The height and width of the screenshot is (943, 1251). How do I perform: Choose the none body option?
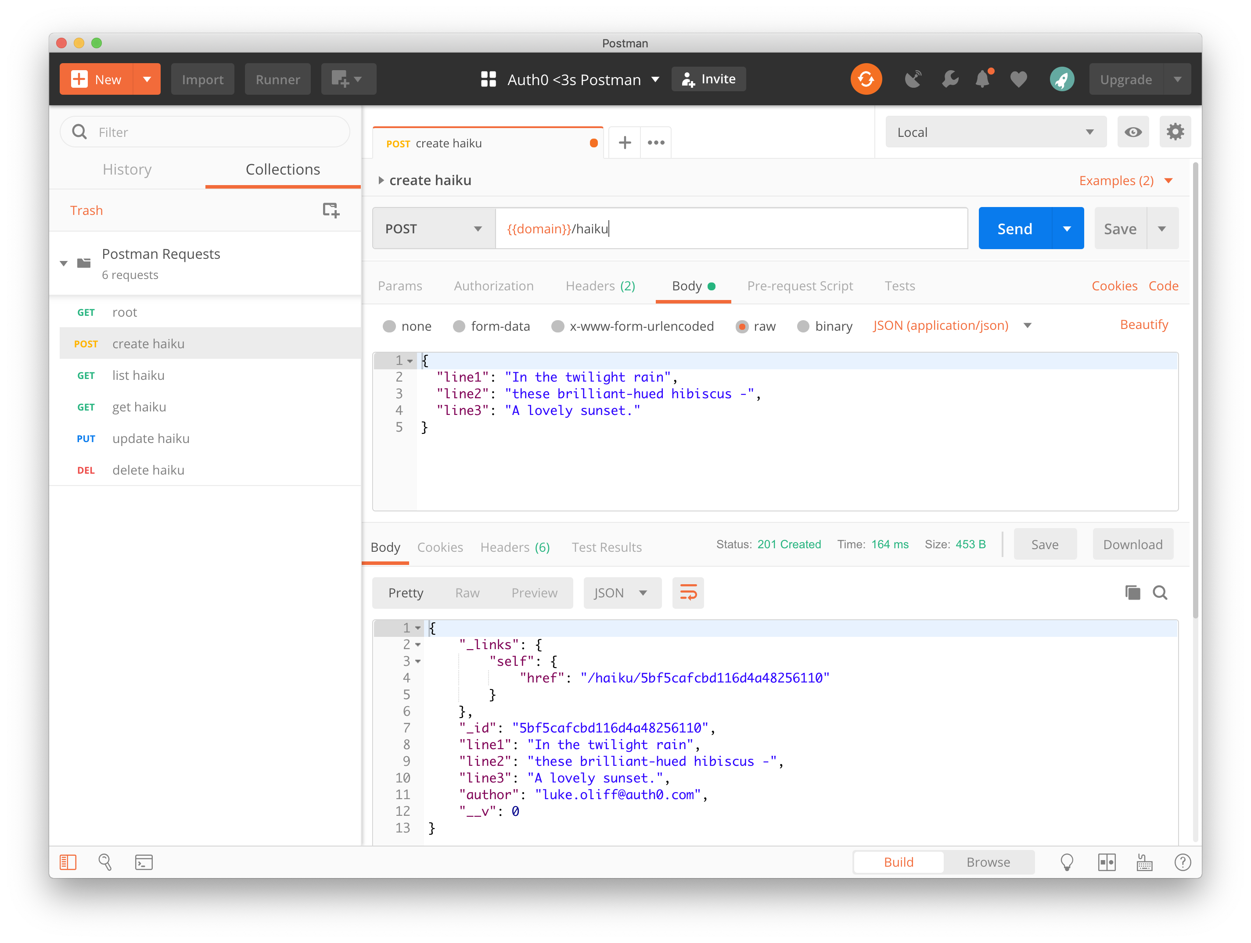coord(389,327)
